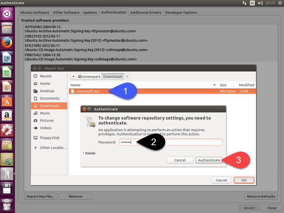This screenshot has width=284, height=213.
Task: Click the Ubuntu Software Center icon
Action: [x=7, y=101]
